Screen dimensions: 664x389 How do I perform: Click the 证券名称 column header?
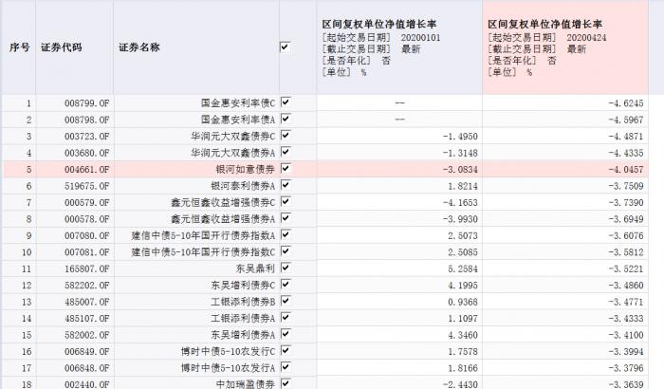(139, 46)
